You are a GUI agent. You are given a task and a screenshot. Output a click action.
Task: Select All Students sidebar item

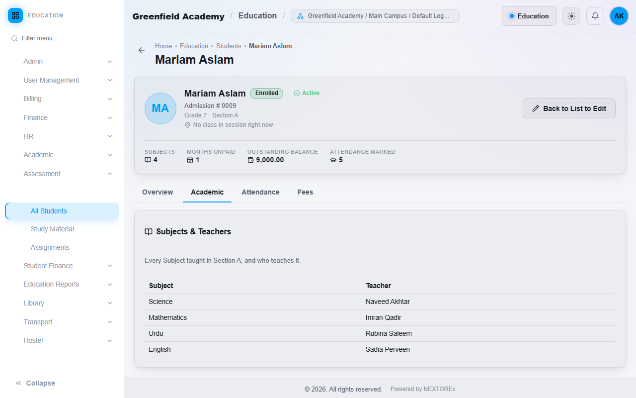tap(62, 211)
